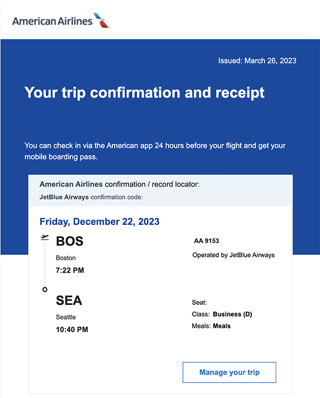This screenshot has width=320, height=398.
Task: Click the Seat: label
Action: tap(199, 302)
